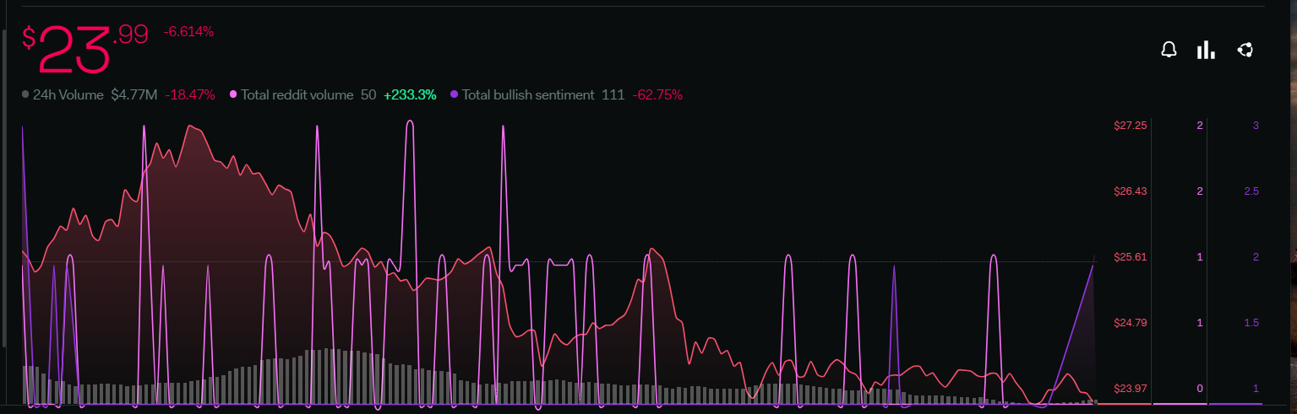
Task: Click the $23.97 price axis label
Action: 1131,389
